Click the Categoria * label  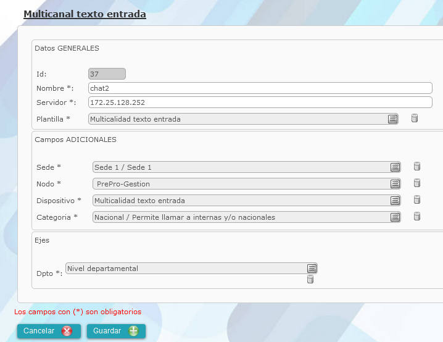point(57,217)
